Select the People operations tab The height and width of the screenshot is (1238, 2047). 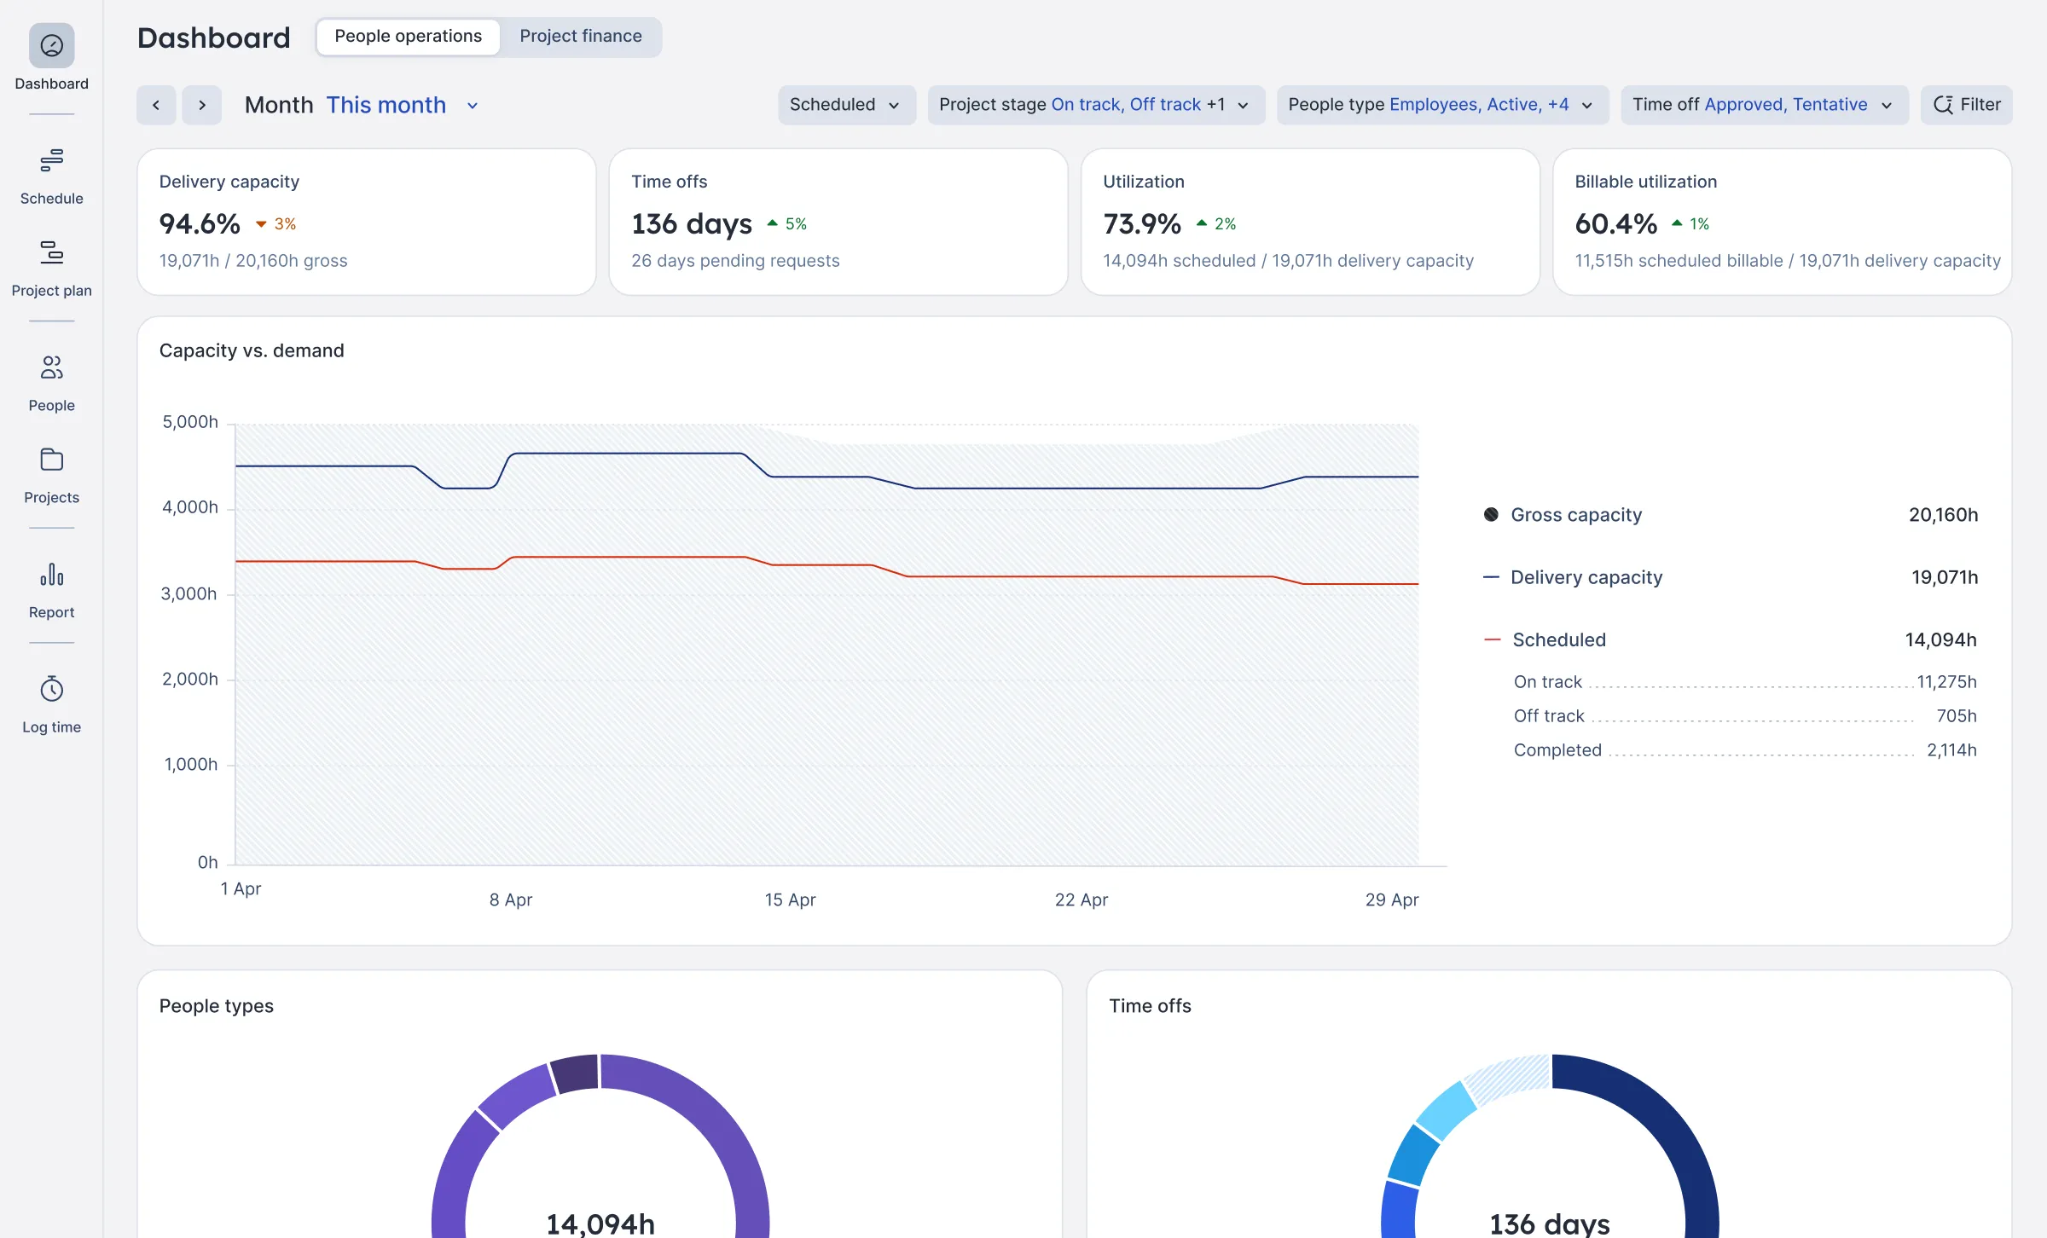click(408, 36)
